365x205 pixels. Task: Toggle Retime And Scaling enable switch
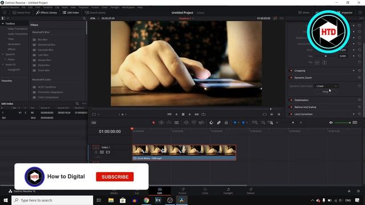pos(291,107)
